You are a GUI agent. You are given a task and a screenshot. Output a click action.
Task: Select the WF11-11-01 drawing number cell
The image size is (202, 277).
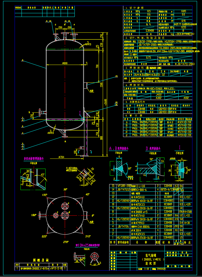click(x=57, y=268)
